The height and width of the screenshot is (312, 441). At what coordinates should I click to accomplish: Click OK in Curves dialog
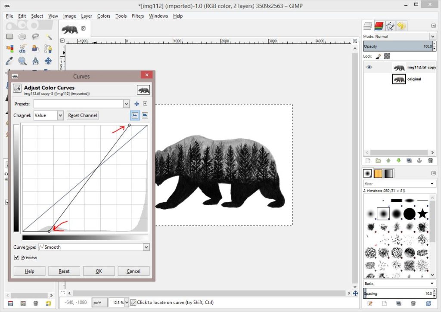click(99, 271)
